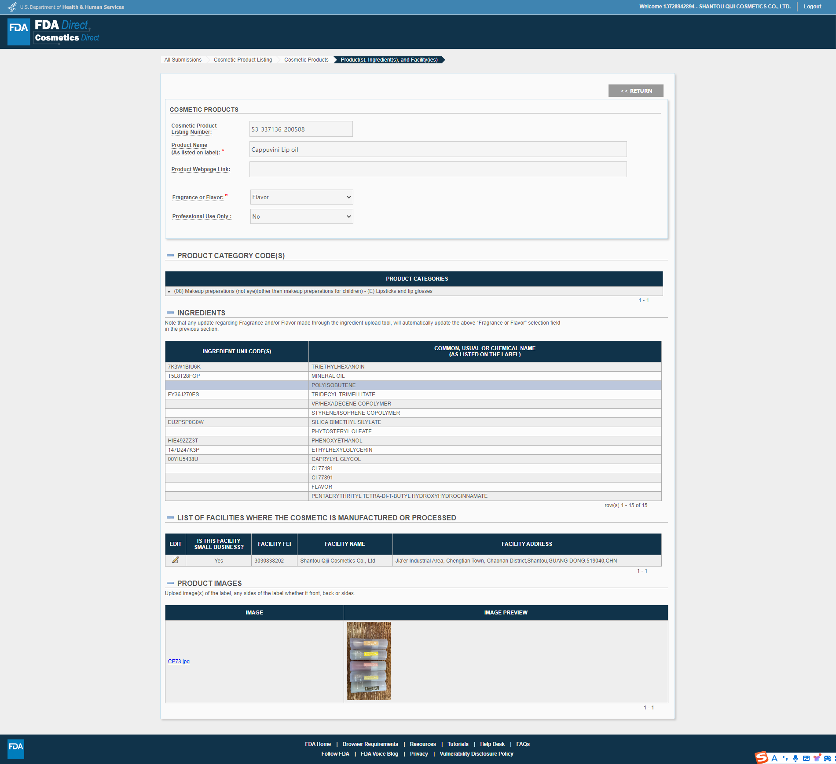Collapse the Product Category Code(s) section
This screenshot has height=764, width=836.
click(x=170, y=256)
